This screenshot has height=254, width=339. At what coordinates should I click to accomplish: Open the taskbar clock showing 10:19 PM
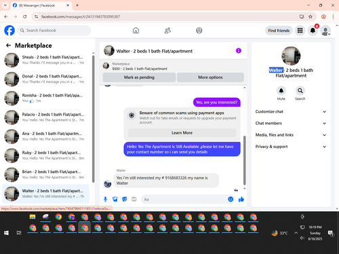[315, 233]
